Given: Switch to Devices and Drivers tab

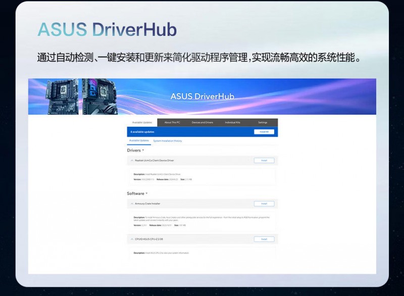Looking at the screenshot, I should [202, 122].
